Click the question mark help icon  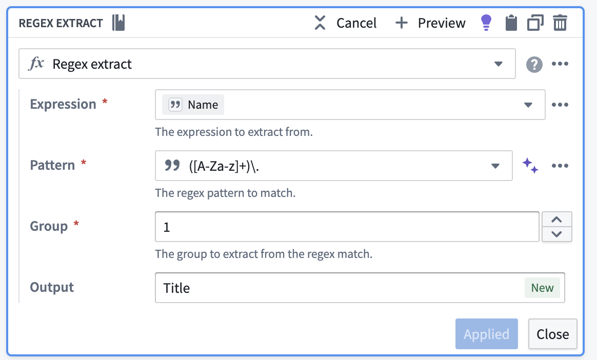tap(534, 64)
